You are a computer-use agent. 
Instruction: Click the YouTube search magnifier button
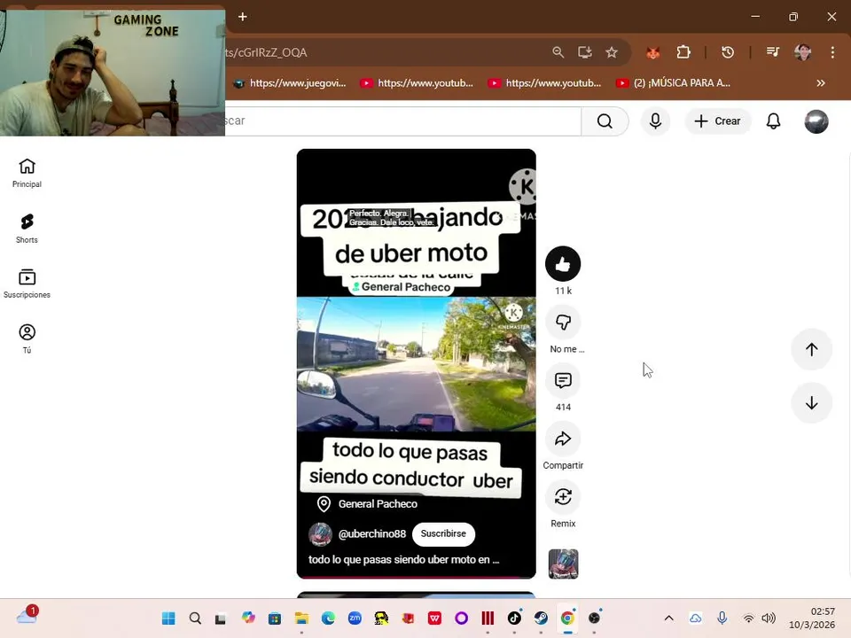click(x=605, y=121)
